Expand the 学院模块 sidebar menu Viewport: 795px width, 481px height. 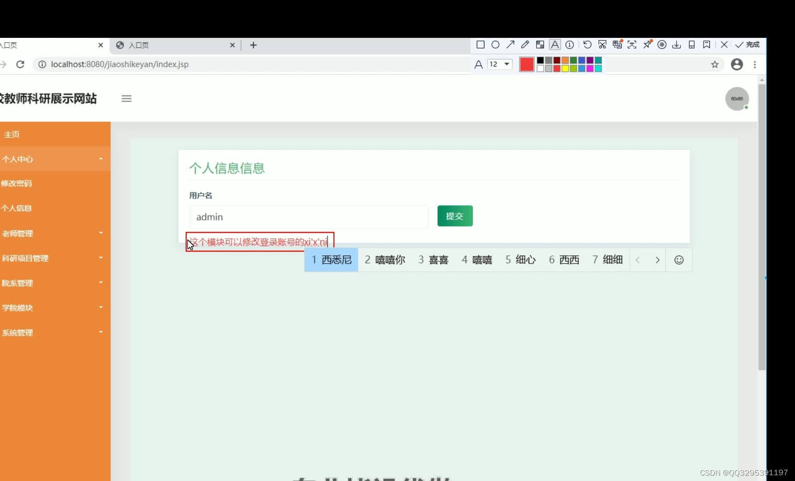[x=55, y=308]
